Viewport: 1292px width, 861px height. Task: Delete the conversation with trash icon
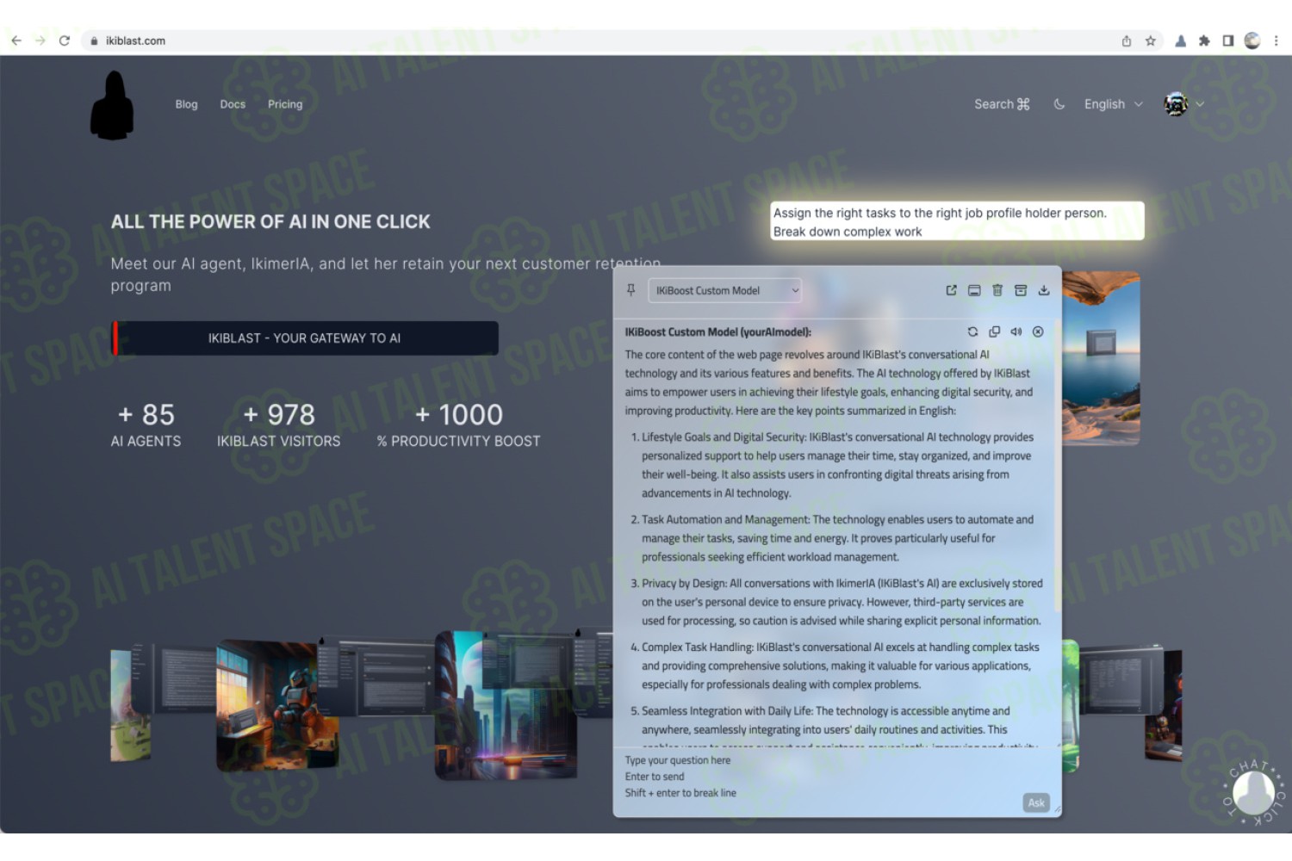click(x=997, y=290)
